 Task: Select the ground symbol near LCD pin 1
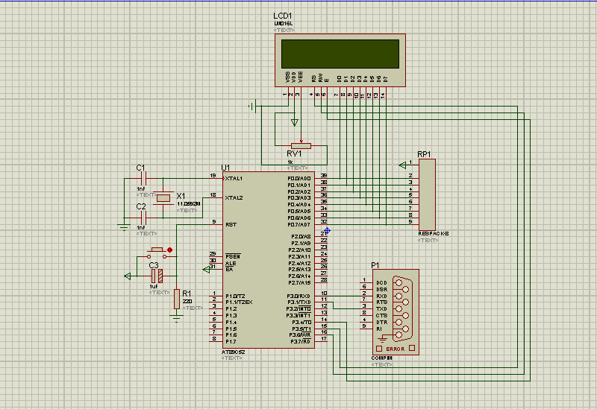click(252, 107)
